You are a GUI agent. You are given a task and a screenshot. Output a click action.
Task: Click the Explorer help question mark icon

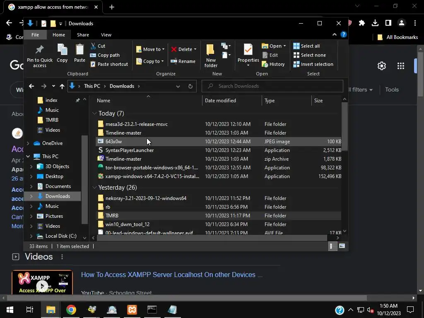pos(343,35)
